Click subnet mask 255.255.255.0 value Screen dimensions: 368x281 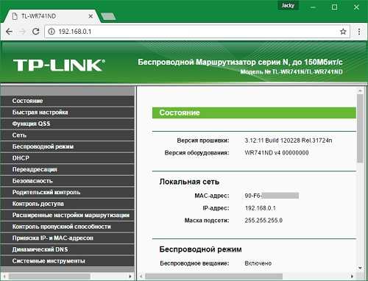coord(263,221)
